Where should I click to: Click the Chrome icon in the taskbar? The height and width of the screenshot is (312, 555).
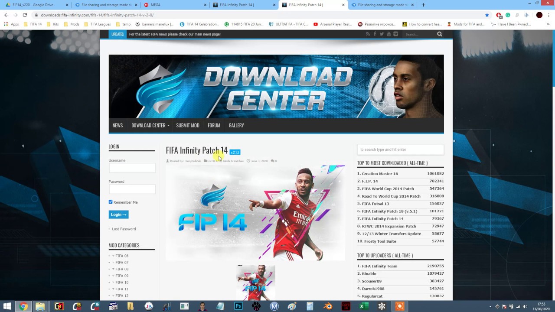coord(23,306)
